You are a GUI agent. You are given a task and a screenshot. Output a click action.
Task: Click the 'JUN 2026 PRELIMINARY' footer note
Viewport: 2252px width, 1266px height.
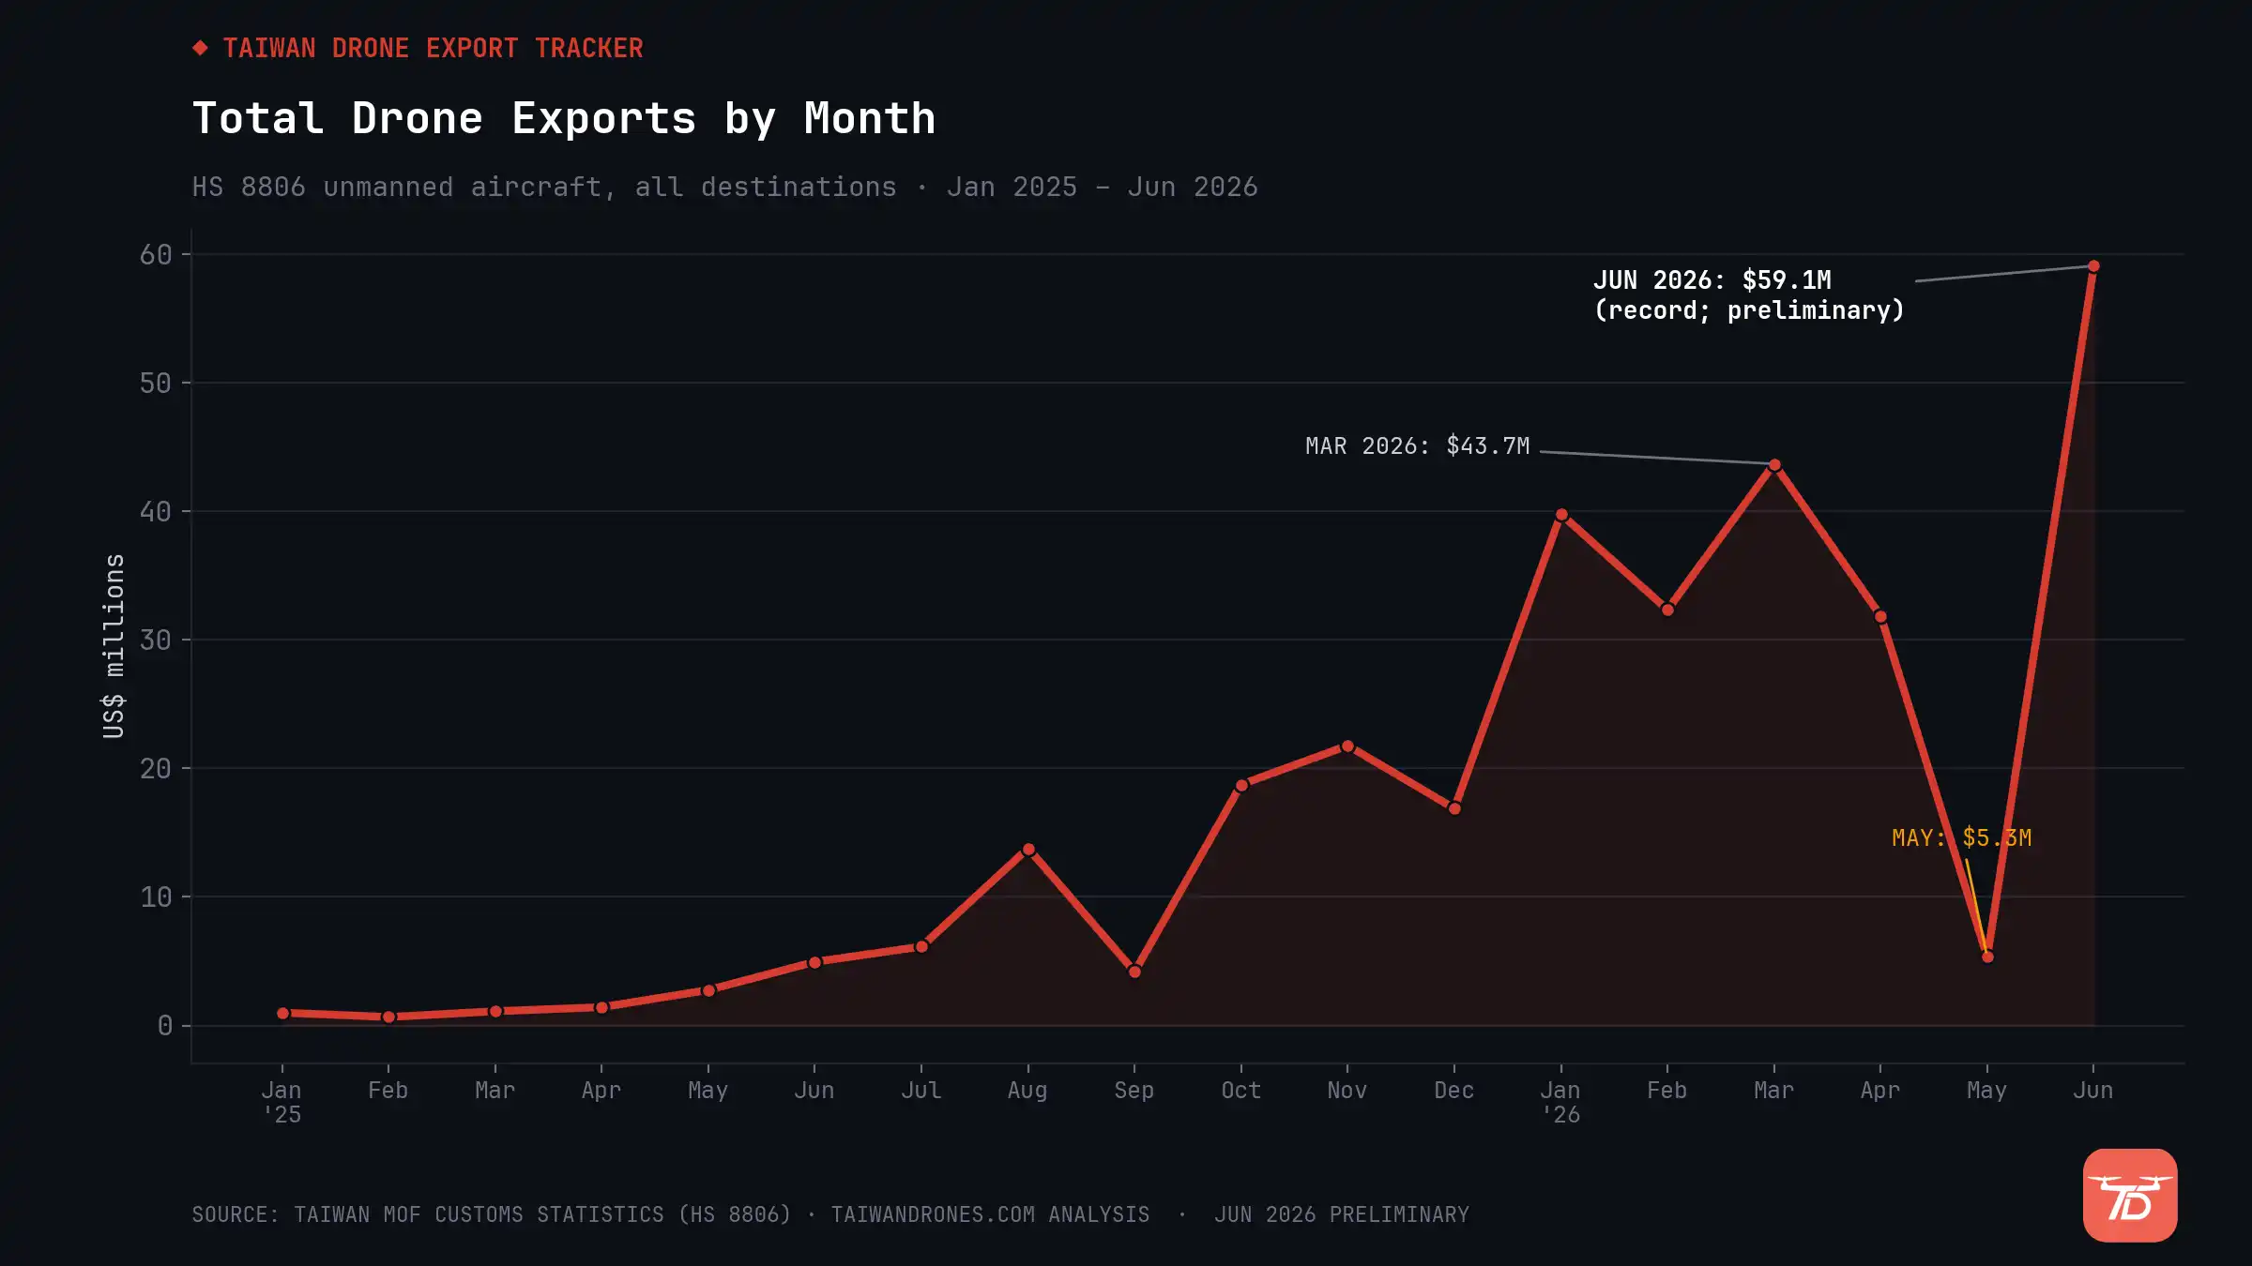tap(1342, 1214)
